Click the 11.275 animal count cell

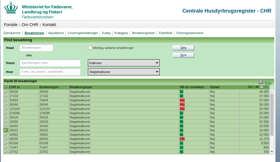pos(254,139)
